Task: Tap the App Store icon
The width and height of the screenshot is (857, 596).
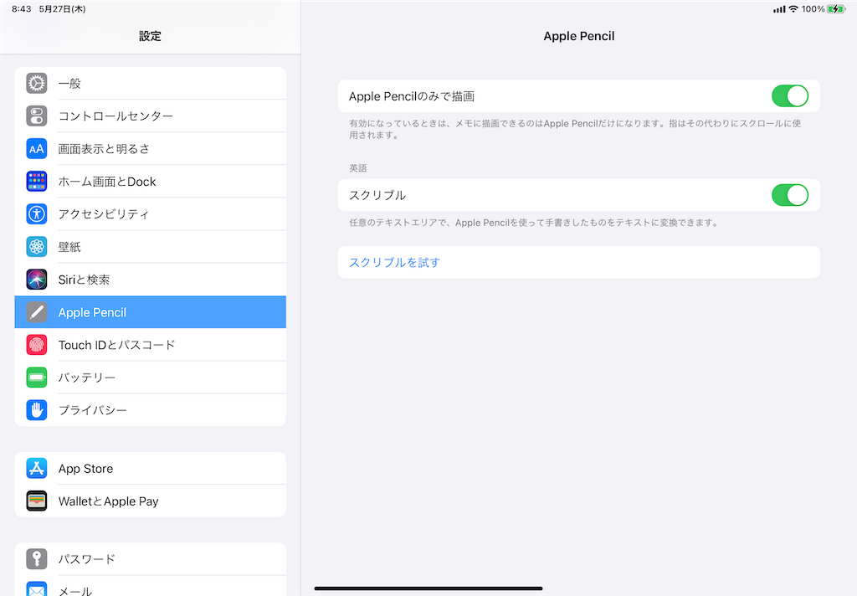Action: (37, 469)
